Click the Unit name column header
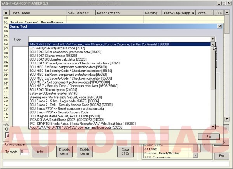The image size is (233, 169). pos(38,13)
